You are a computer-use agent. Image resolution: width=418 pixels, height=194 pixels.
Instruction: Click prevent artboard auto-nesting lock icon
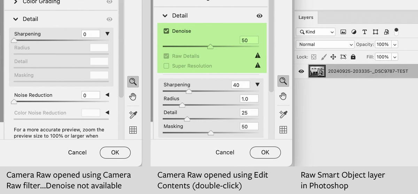(343, 57)
